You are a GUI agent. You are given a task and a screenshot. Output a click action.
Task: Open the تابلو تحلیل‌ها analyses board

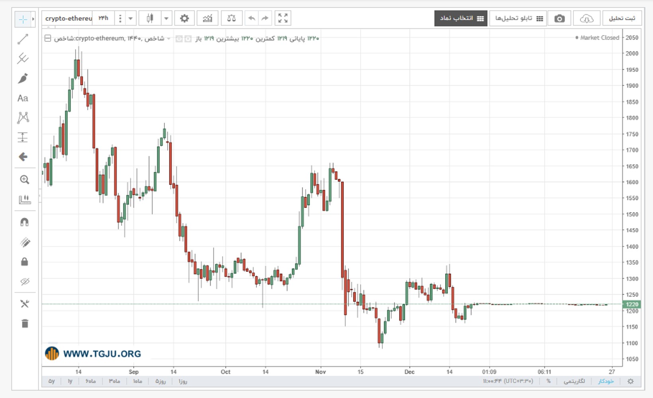[518, 18]
